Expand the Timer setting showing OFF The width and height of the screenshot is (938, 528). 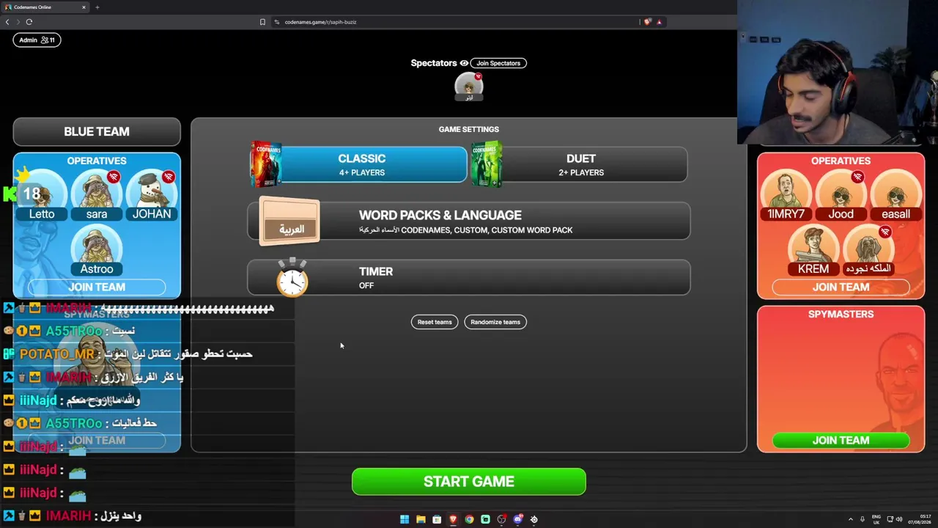click(x=469, y=277)
